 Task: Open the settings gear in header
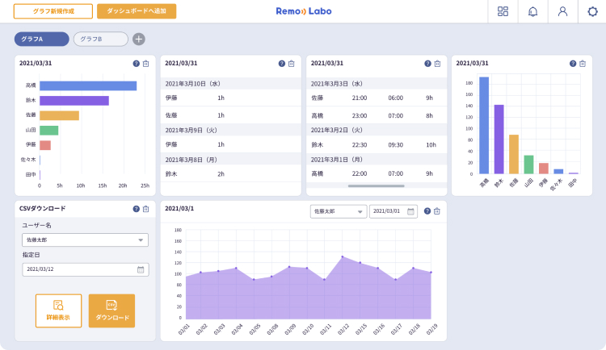[x=592, y=11]
